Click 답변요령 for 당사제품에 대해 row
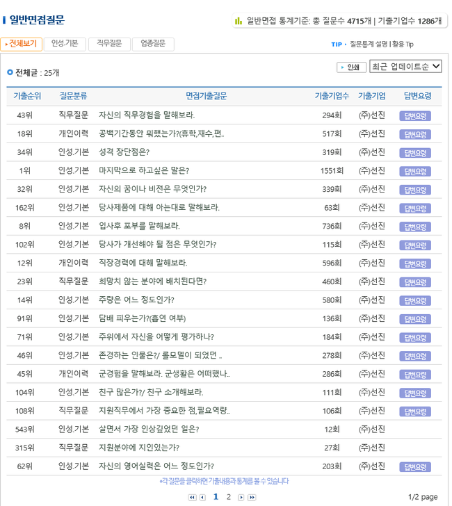This screenshot has width=452, height=506. [415, 209]
